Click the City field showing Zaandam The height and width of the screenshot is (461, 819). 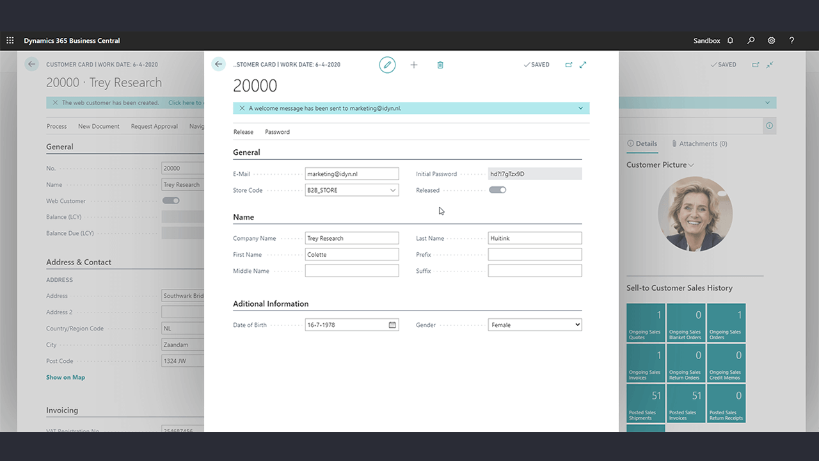182,344
